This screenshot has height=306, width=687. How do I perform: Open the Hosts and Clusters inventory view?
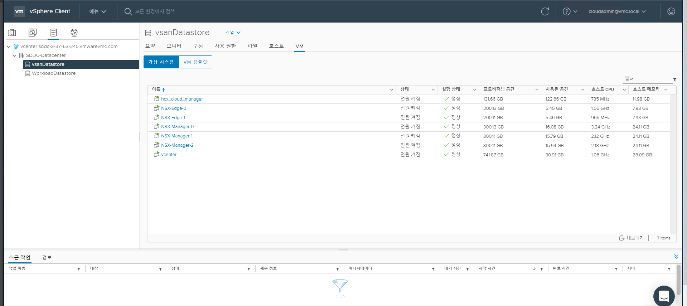point(12,33)
